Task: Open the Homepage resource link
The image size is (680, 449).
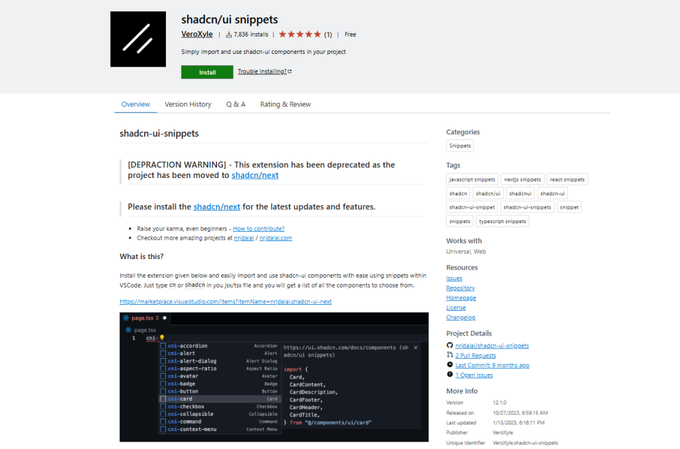Action: 461,298
